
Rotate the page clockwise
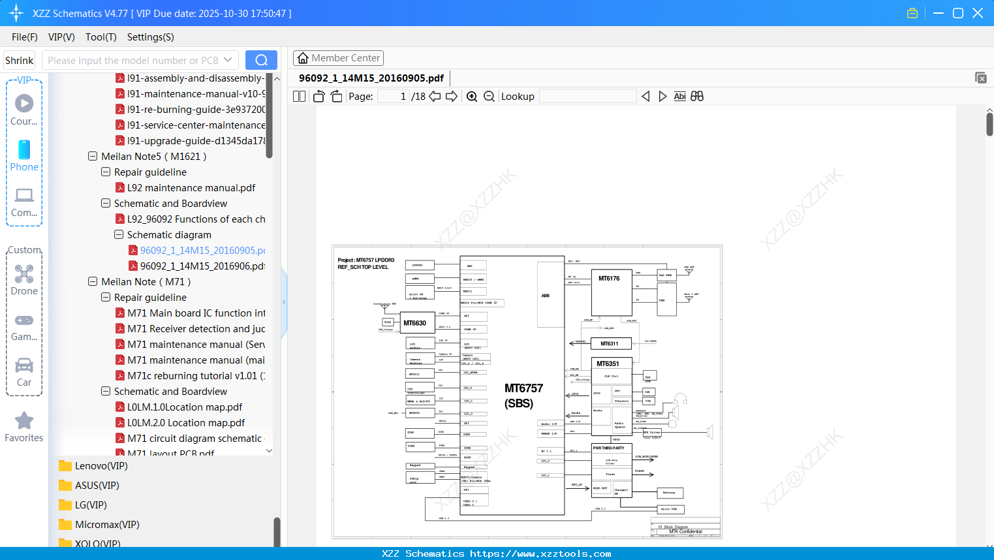(336, 97)
